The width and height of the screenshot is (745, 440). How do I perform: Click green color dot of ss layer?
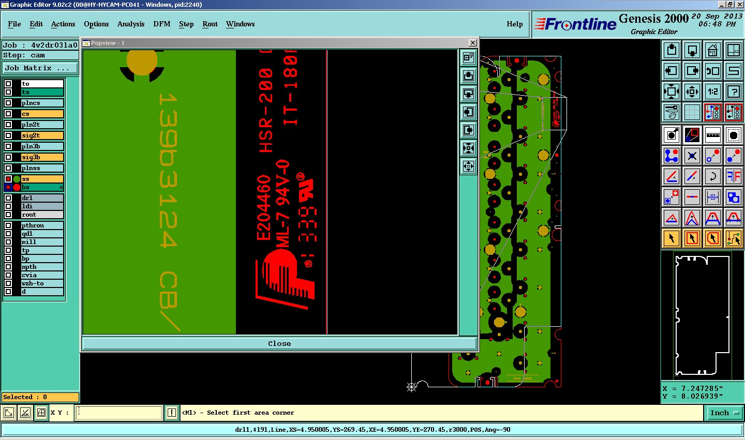pyautogui.click(x=17, y=179)
